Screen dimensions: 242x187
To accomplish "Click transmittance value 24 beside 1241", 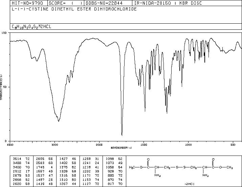I will pyautogui.click(x=97, y=163).
